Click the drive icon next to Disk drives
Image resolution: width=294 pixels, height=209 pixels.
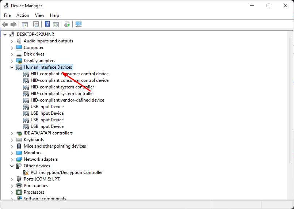(x=19, y=55)
